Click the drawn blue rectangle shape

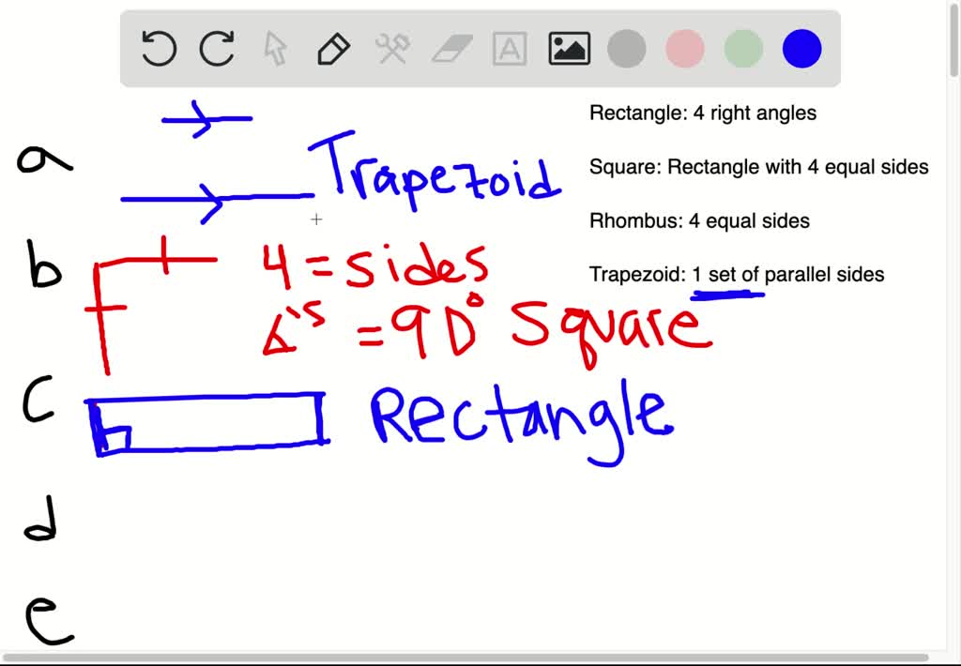click(x=205, y=422)
